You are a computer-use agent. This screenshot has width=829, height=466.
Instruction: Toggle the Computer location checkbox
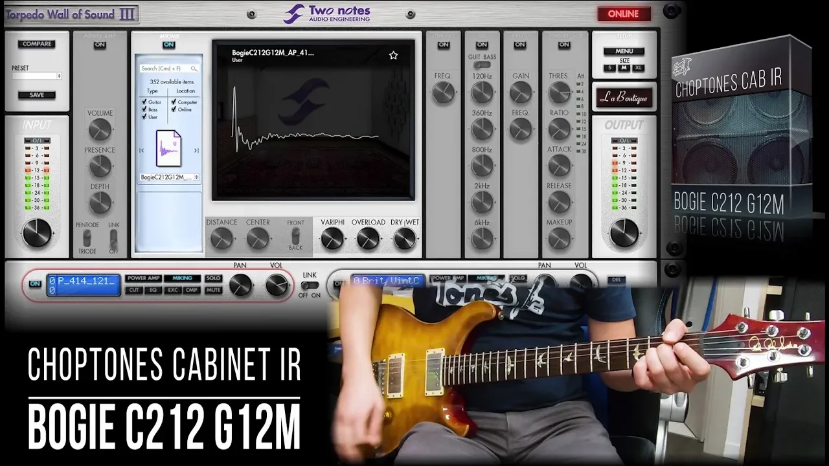(174, 102)
